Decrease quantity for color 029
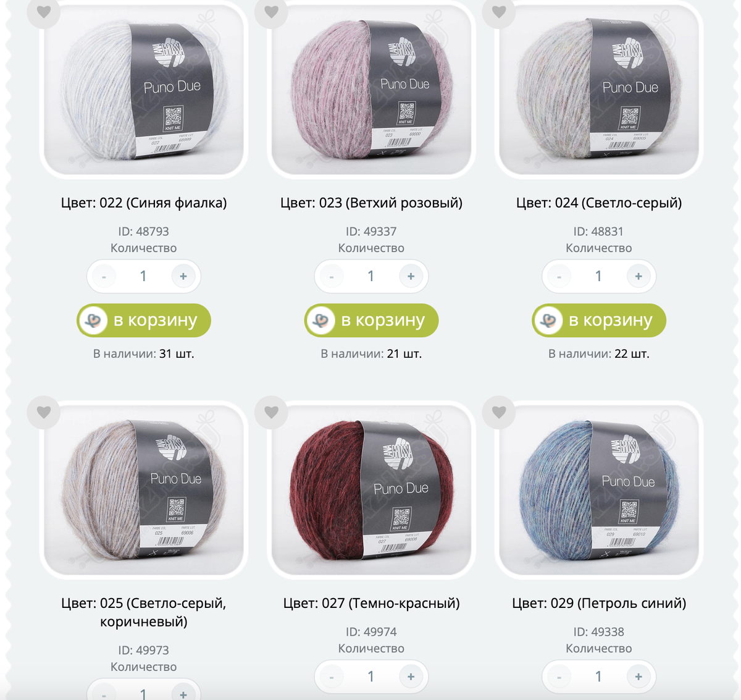The width and height of the screenshot is (741, 700). tap(559, 677)
